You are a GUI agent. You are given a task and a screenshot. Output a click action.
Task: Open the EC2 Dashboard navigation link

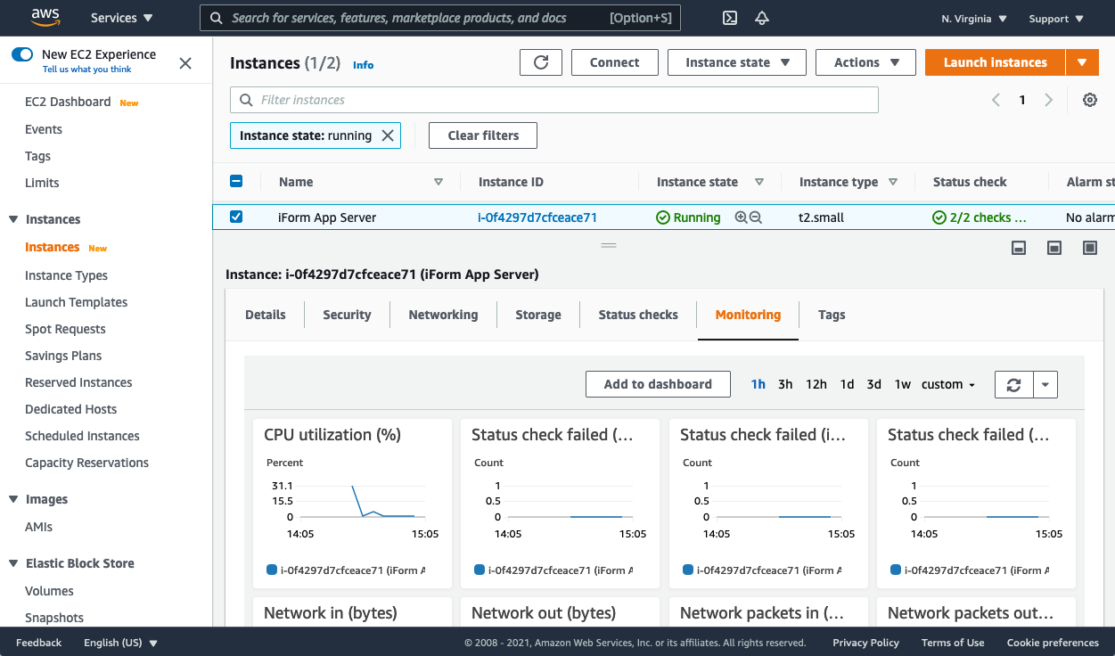tap(68, 102)
